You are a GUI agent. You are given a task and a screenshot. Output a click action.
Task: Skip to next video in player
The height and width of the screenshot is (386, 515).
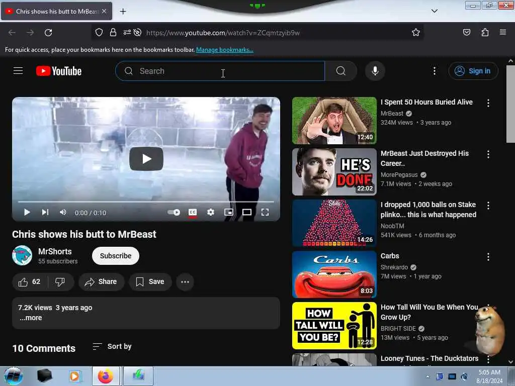pyautogui.click(x=45, y=213)
